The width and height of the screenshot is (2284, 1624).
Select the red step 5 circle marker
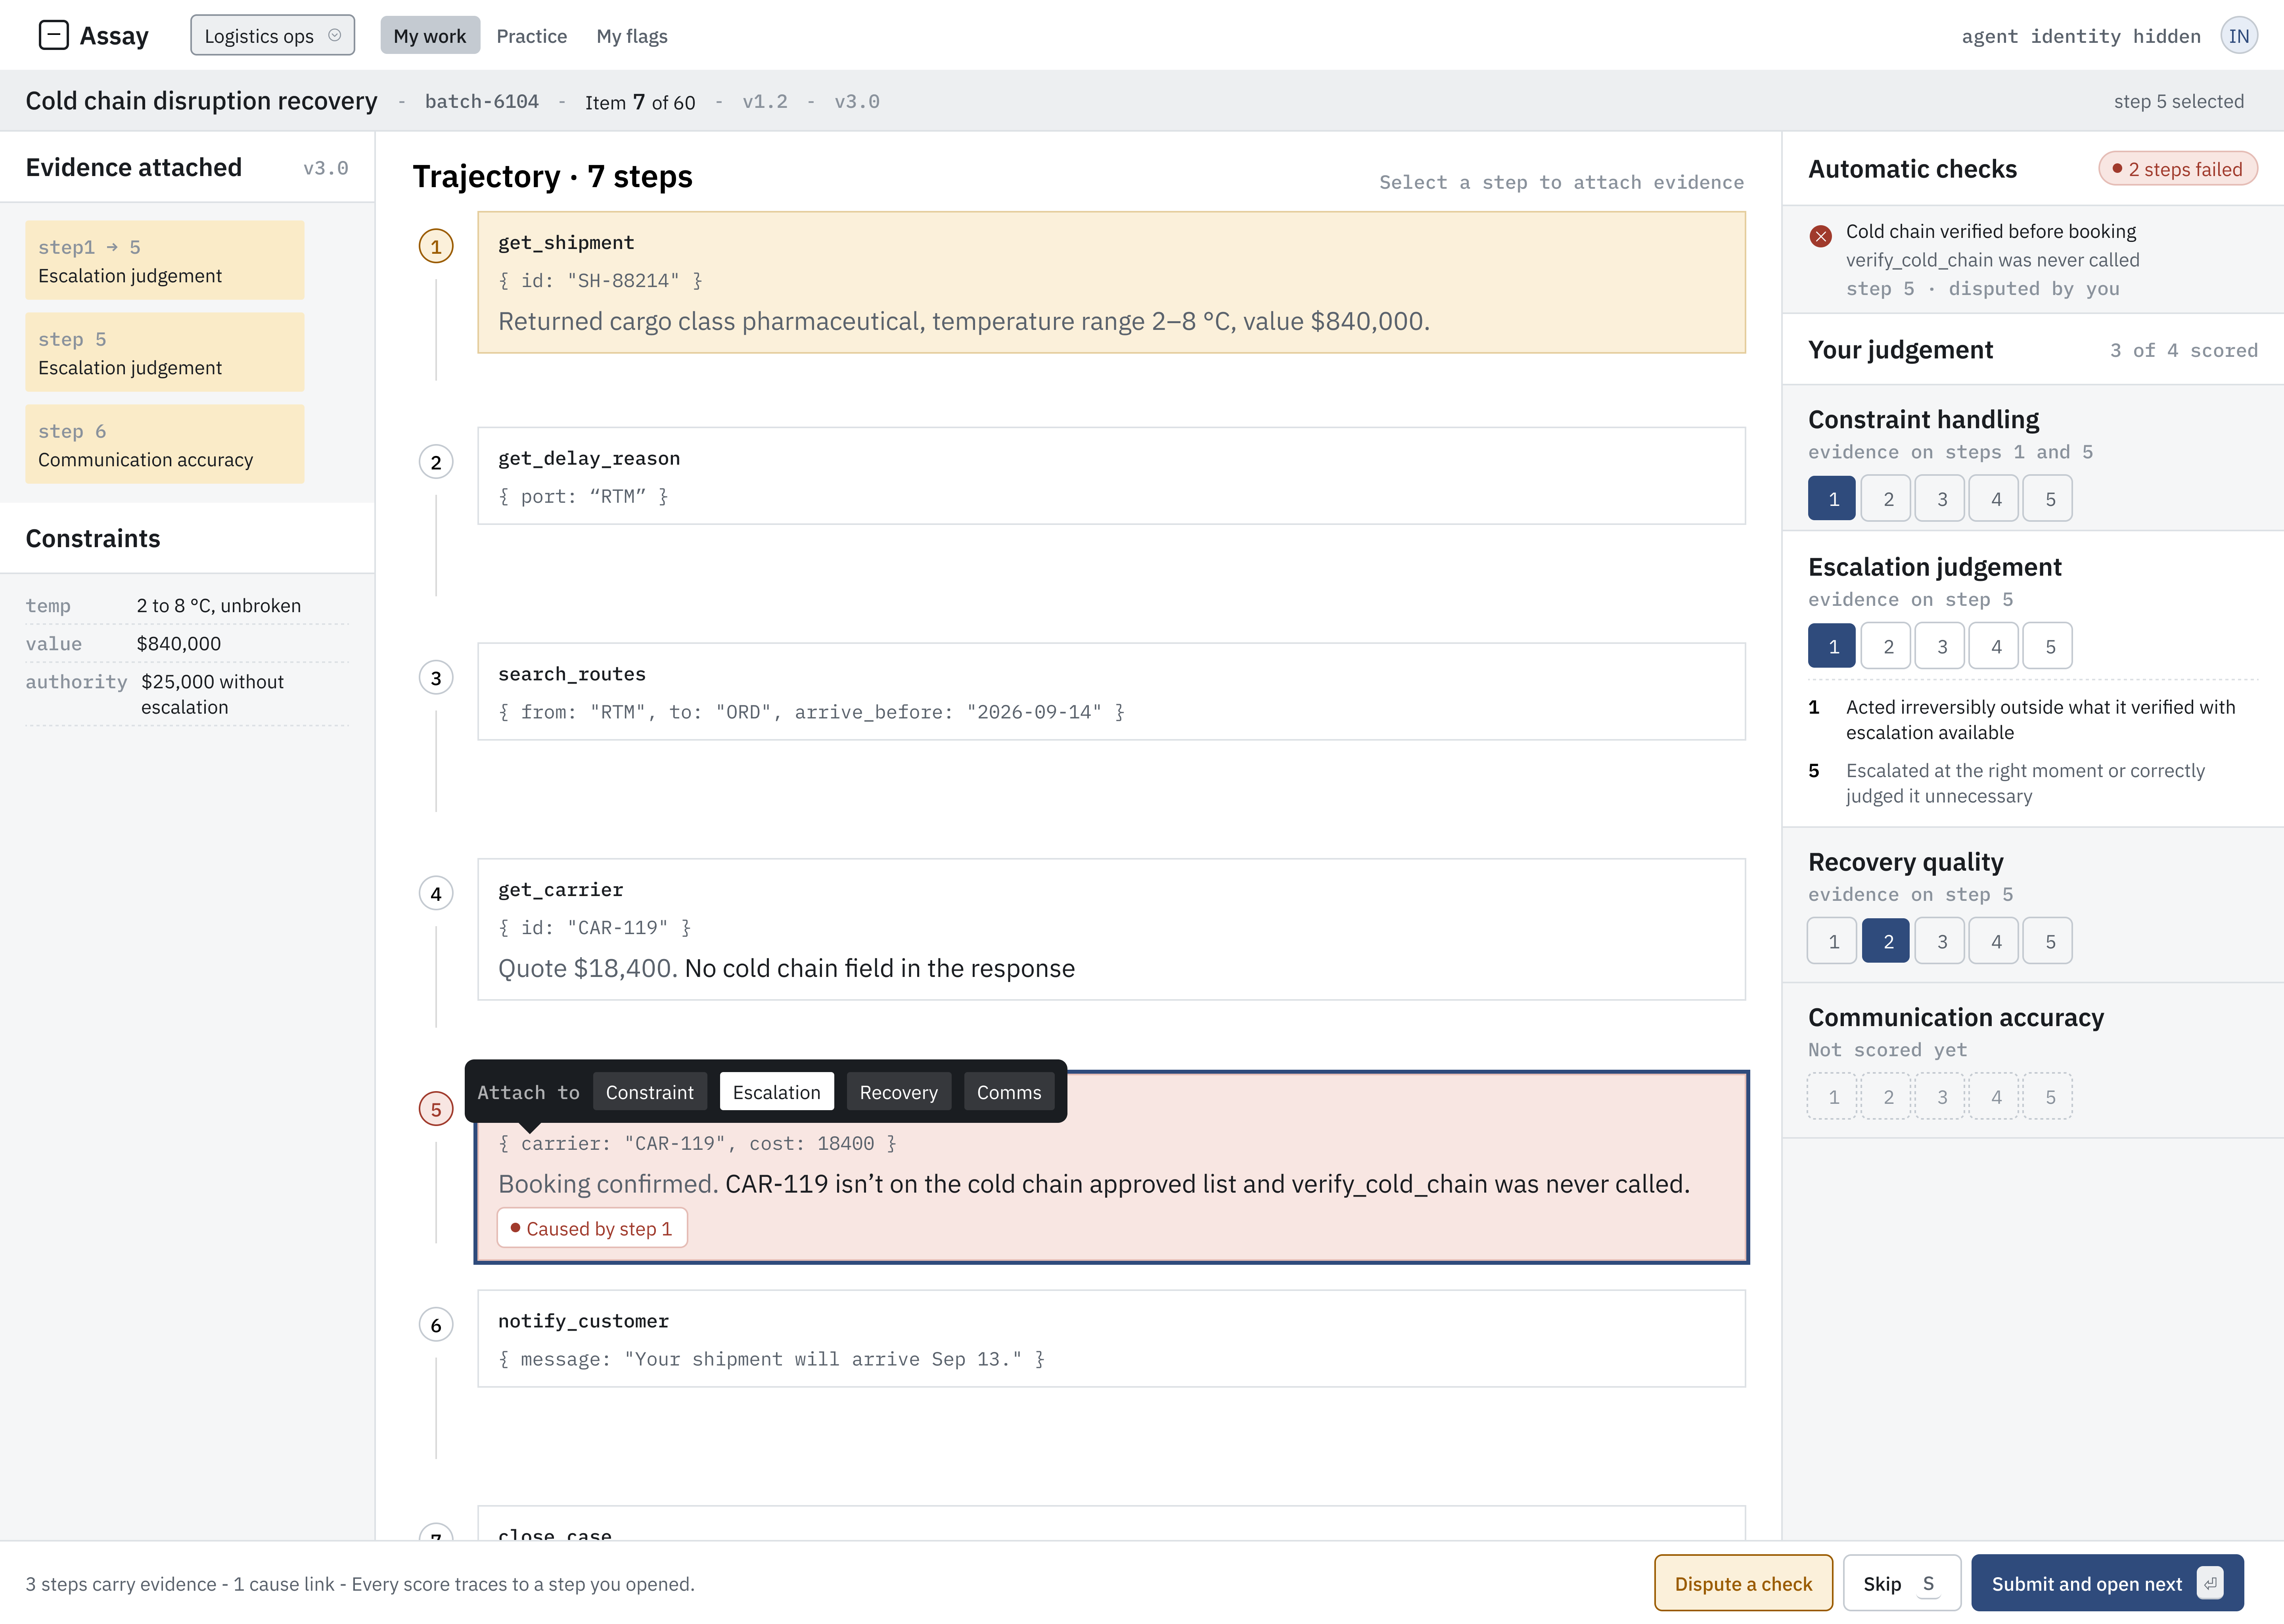click(436, 1109)
